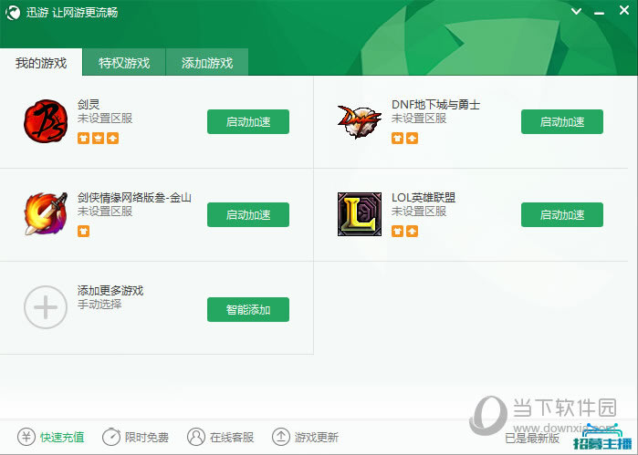Image resolution: width=638 pixels, height=455 pixels.
Task: Click the DNF game icon
Action: click(360, 121)
